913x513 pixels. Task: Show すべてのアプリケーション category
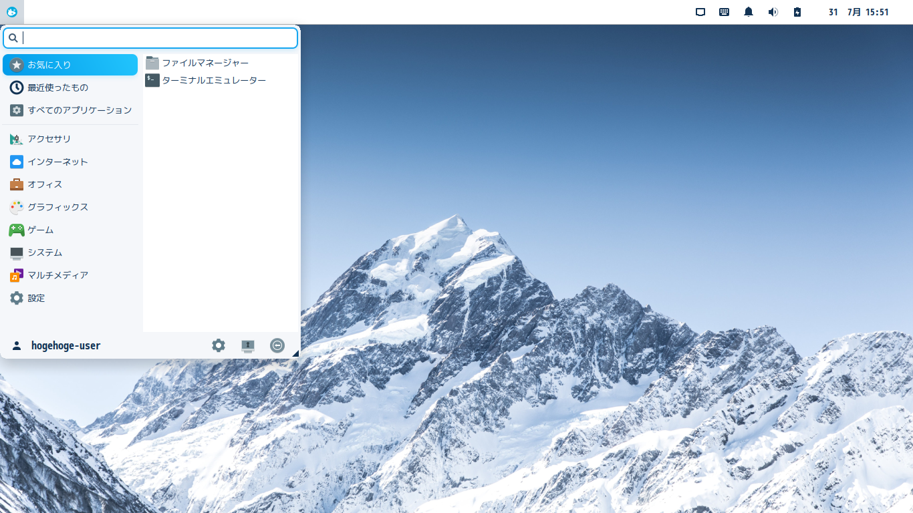70,110
